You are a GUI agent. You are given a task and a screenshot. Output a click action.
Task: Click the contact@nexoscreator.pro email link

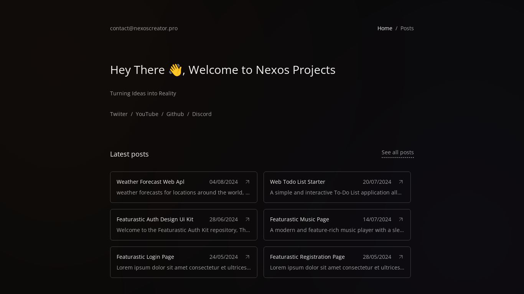coord(144,28)
